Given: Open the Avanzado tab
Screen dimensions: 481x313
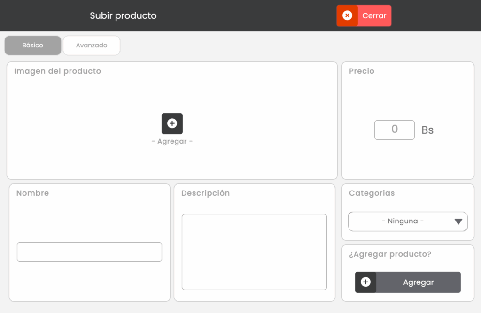Looking at the screenshot, I should pos(92,46).
